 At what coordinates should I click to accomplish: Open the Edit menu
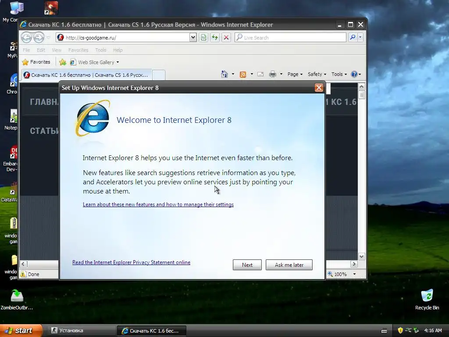pyautogui.click(x=41, y=50)
